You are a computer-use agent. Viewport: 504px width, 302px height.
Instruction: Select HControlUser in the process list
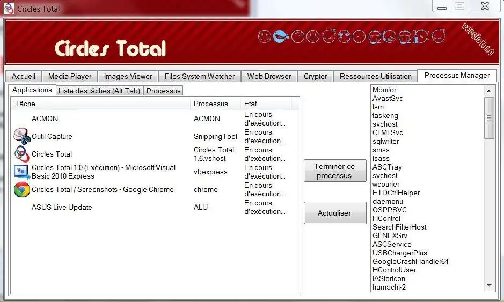coord(394,270)
